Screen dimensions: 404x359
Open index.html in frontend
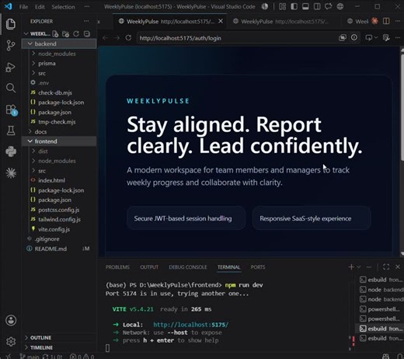59,180
